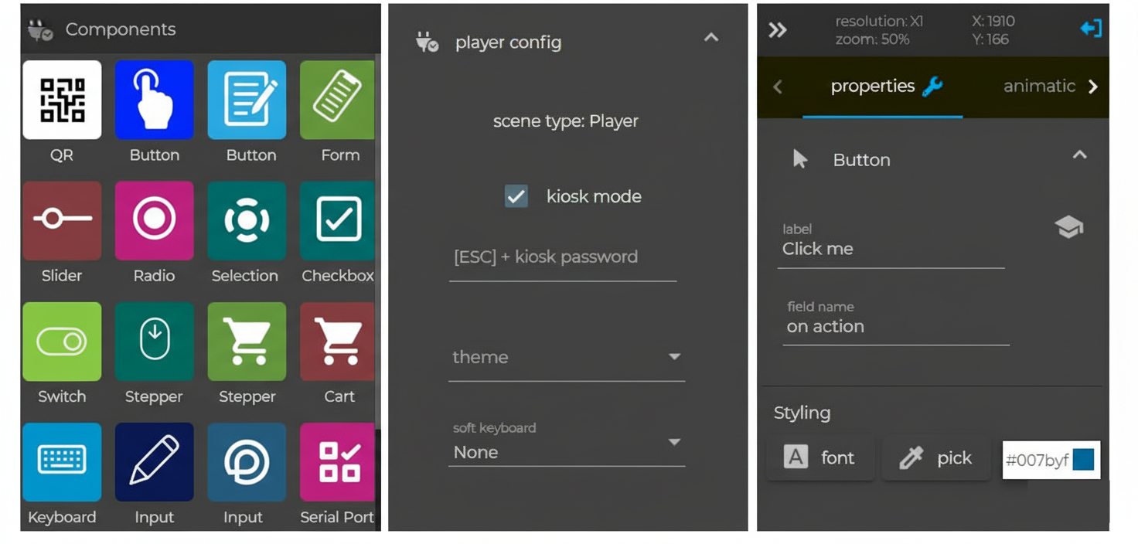This screenshot has height=544, width=1138.
Task: Add the Keyboard component
Action: [x=62, y=462]
